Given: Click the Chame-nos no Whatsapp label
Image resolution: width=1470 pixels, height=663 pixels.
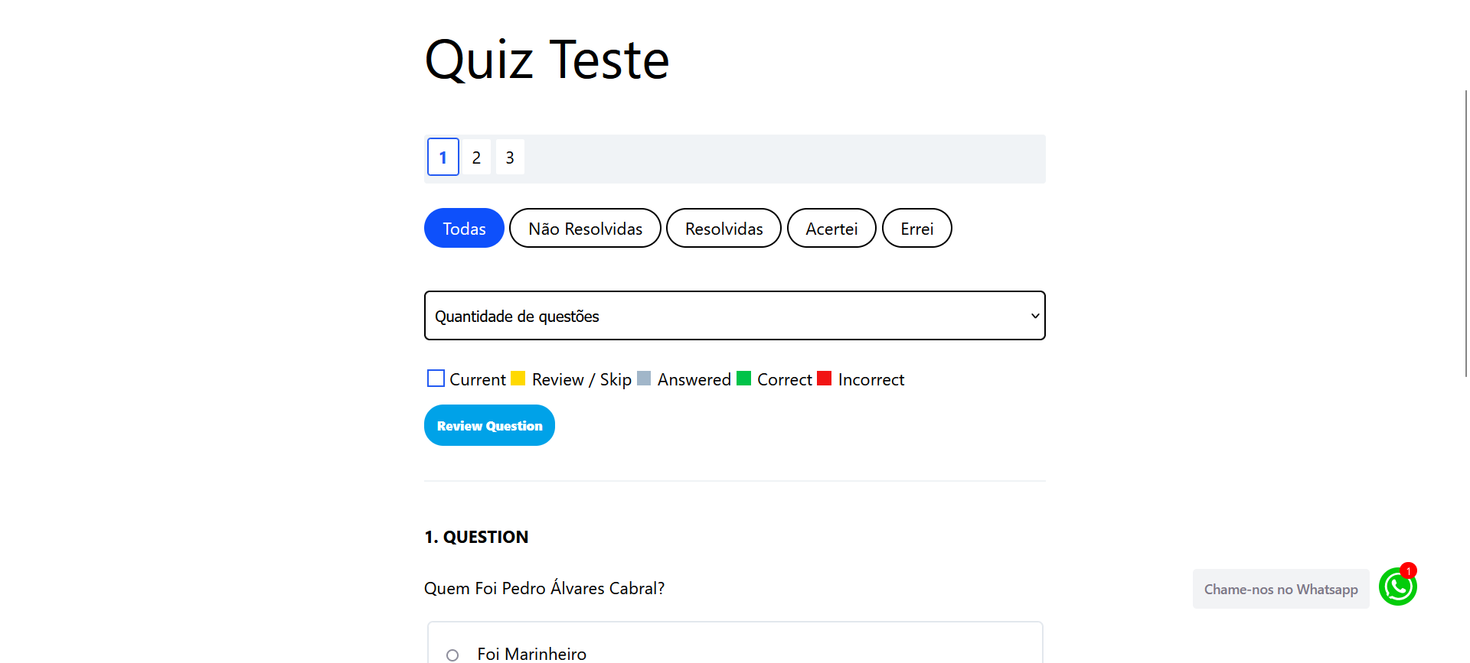Looking at the screenshot, I should [1280, 590].
